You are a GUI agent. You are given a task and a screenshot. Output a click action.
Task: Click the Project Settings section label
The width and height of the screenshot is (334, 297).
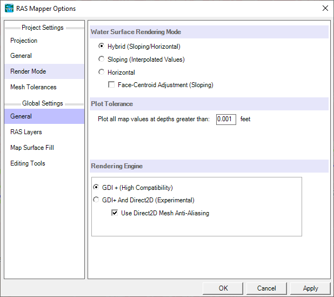(x=43, y=28)
